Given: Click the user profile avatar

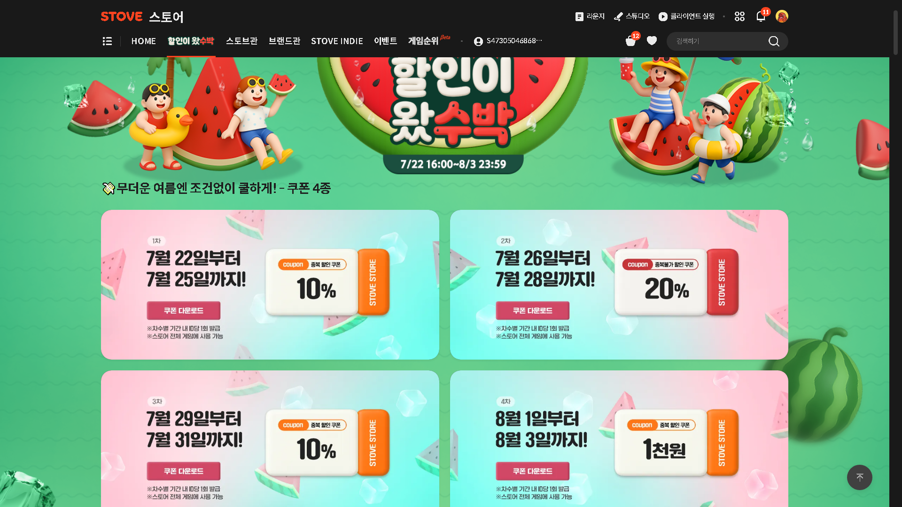Looking at the screenshot, I should [x=782, y=16].
